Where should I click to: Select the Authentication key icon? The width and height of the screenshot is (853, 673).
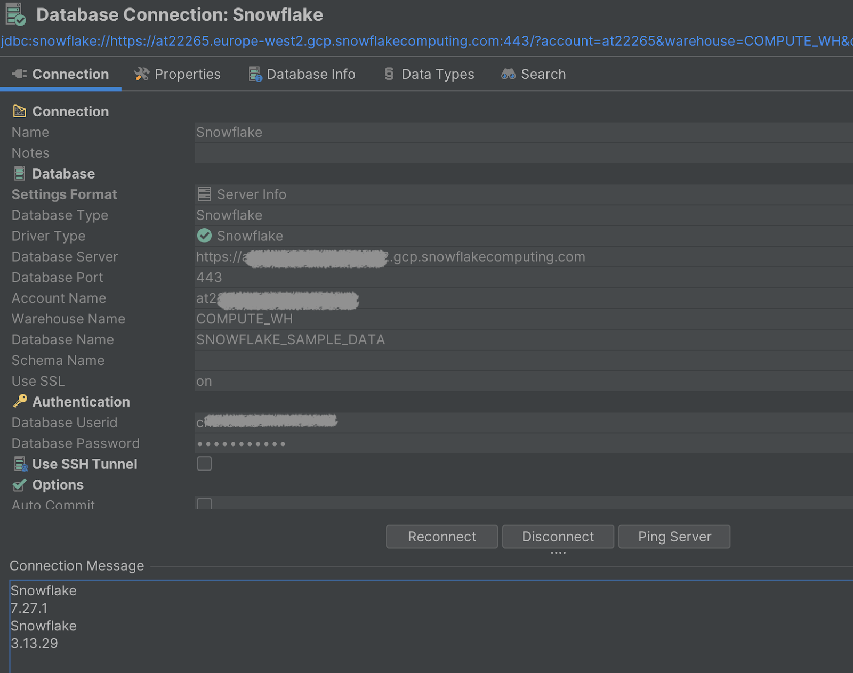pyautogui.click(x=20, y=401)
